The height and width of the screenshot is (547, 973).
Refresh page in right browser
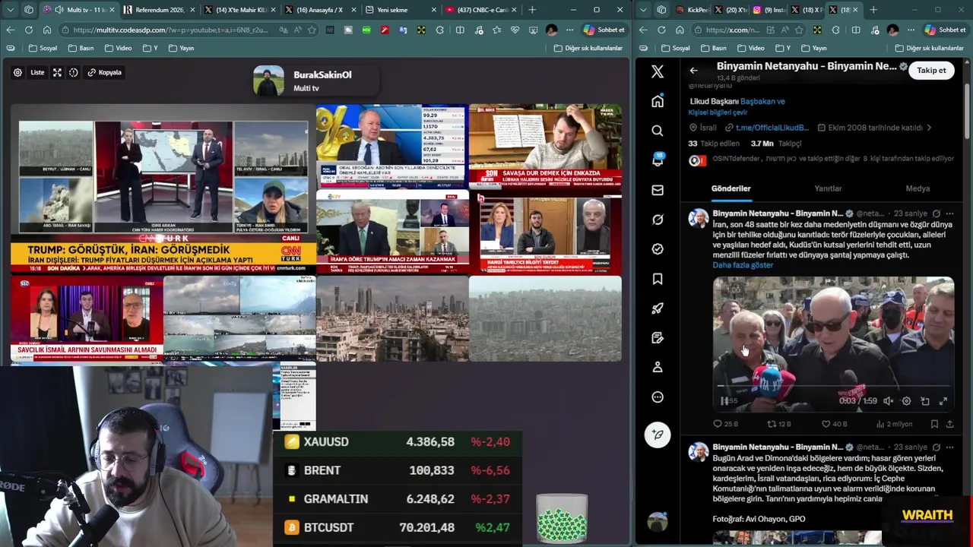[661, 30]
